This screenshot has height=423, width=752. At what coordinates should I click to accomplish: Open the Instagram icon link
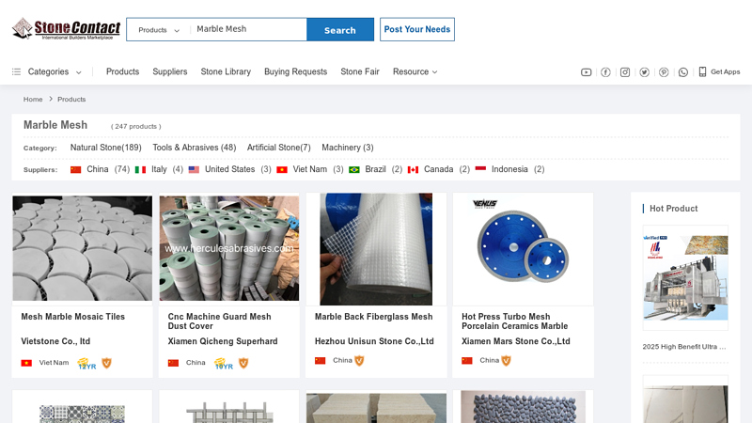coord(625,72)
